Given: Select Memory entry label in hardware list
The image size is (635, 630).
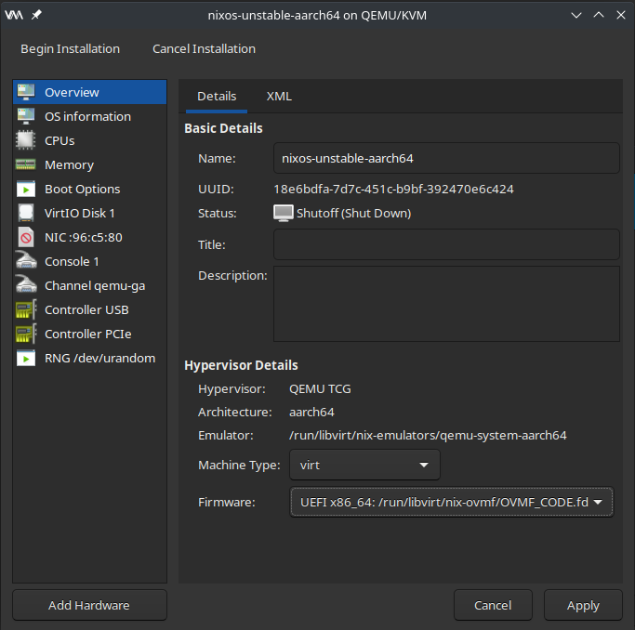Looking at the screenshot, I should pyautogui.click(x=69, y=165).
